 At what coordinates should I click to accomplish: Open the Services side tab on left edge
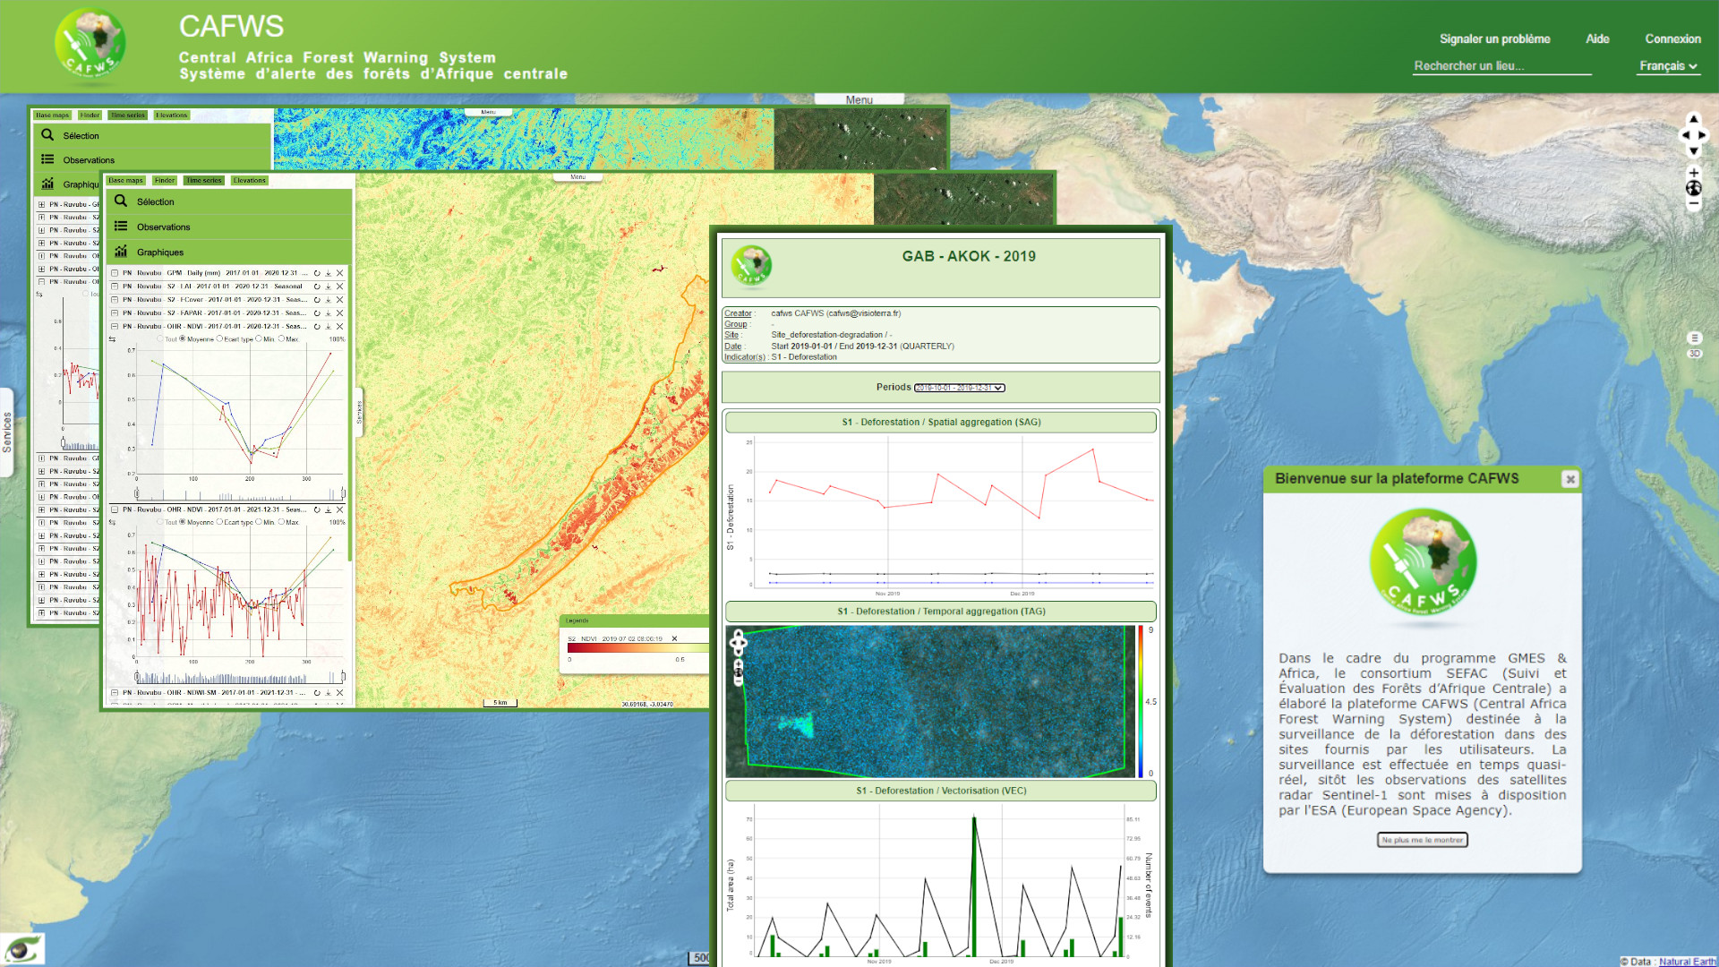click(7, 432)
